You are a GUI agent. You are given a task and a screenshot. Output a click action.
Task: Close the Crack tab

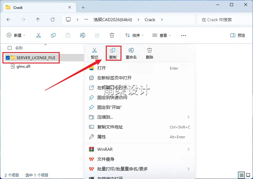[69, 7]
